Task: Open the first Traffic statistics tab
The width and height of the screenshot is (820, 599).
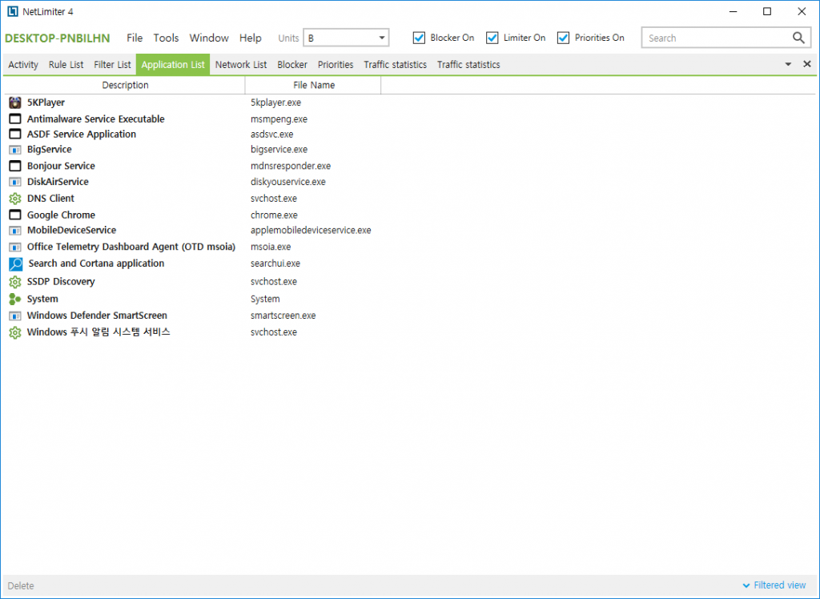Action: coord(396,64)
